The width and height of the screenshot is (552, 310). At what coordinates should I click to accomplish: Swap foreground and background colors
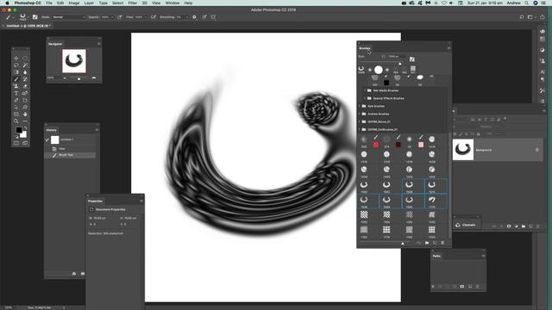(25, 128)
